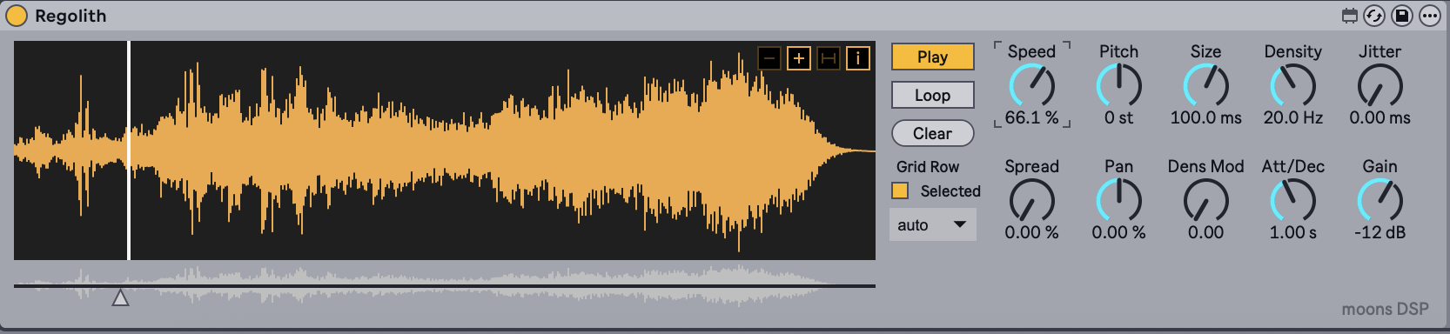The width and height of the screenshot is (1450, 334).
Task: Open the device options ellipsis menu
Action: pyautogui.click(x=1430, y=16)
